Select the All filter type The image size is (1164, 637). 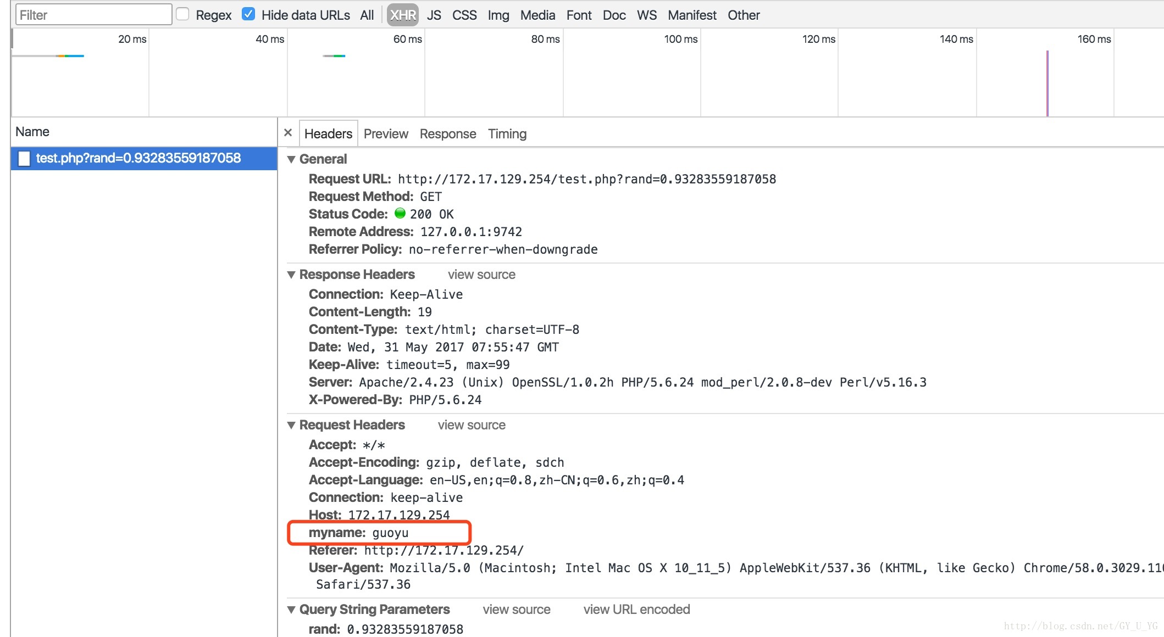pos(367,15)
